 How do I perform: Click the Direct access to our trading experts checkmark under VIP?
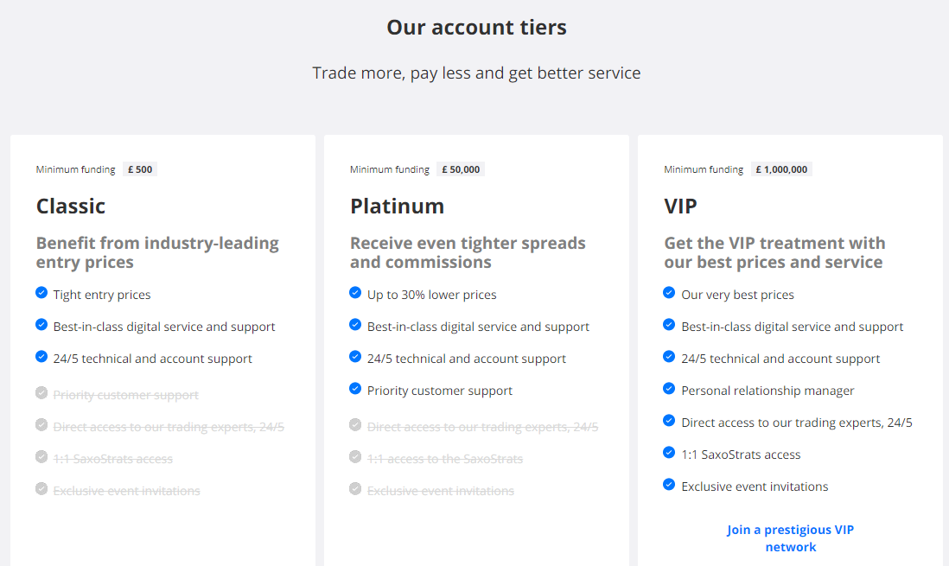click(669, 422)
